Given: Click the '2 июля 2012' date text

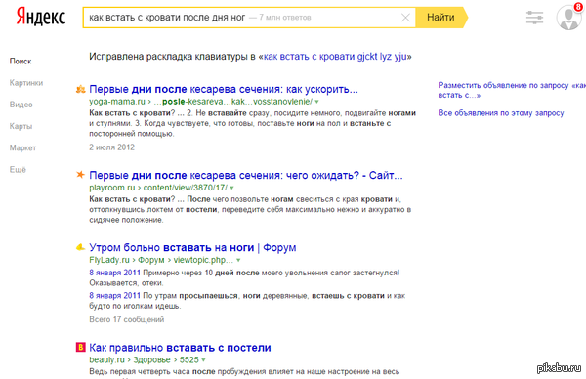Looking at the screenshot, I should pos(111,147).
